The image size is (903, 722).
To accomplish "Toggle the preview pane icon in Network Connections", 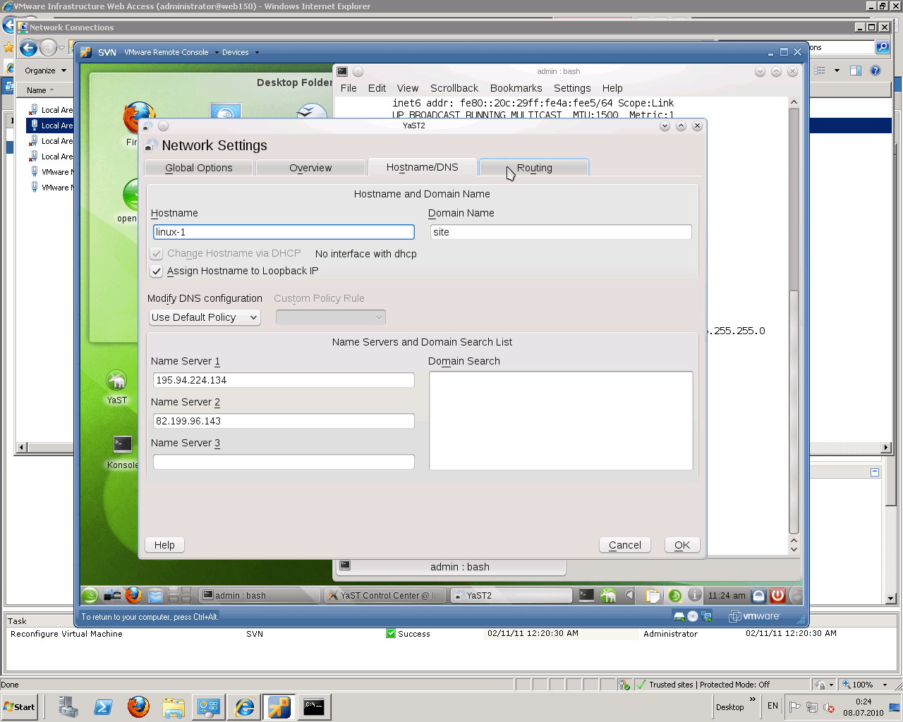I will point(856,71).
